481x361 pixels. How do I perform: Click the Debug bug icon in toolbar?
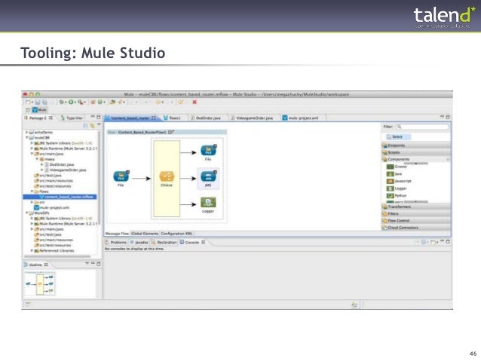pos(61,102)
